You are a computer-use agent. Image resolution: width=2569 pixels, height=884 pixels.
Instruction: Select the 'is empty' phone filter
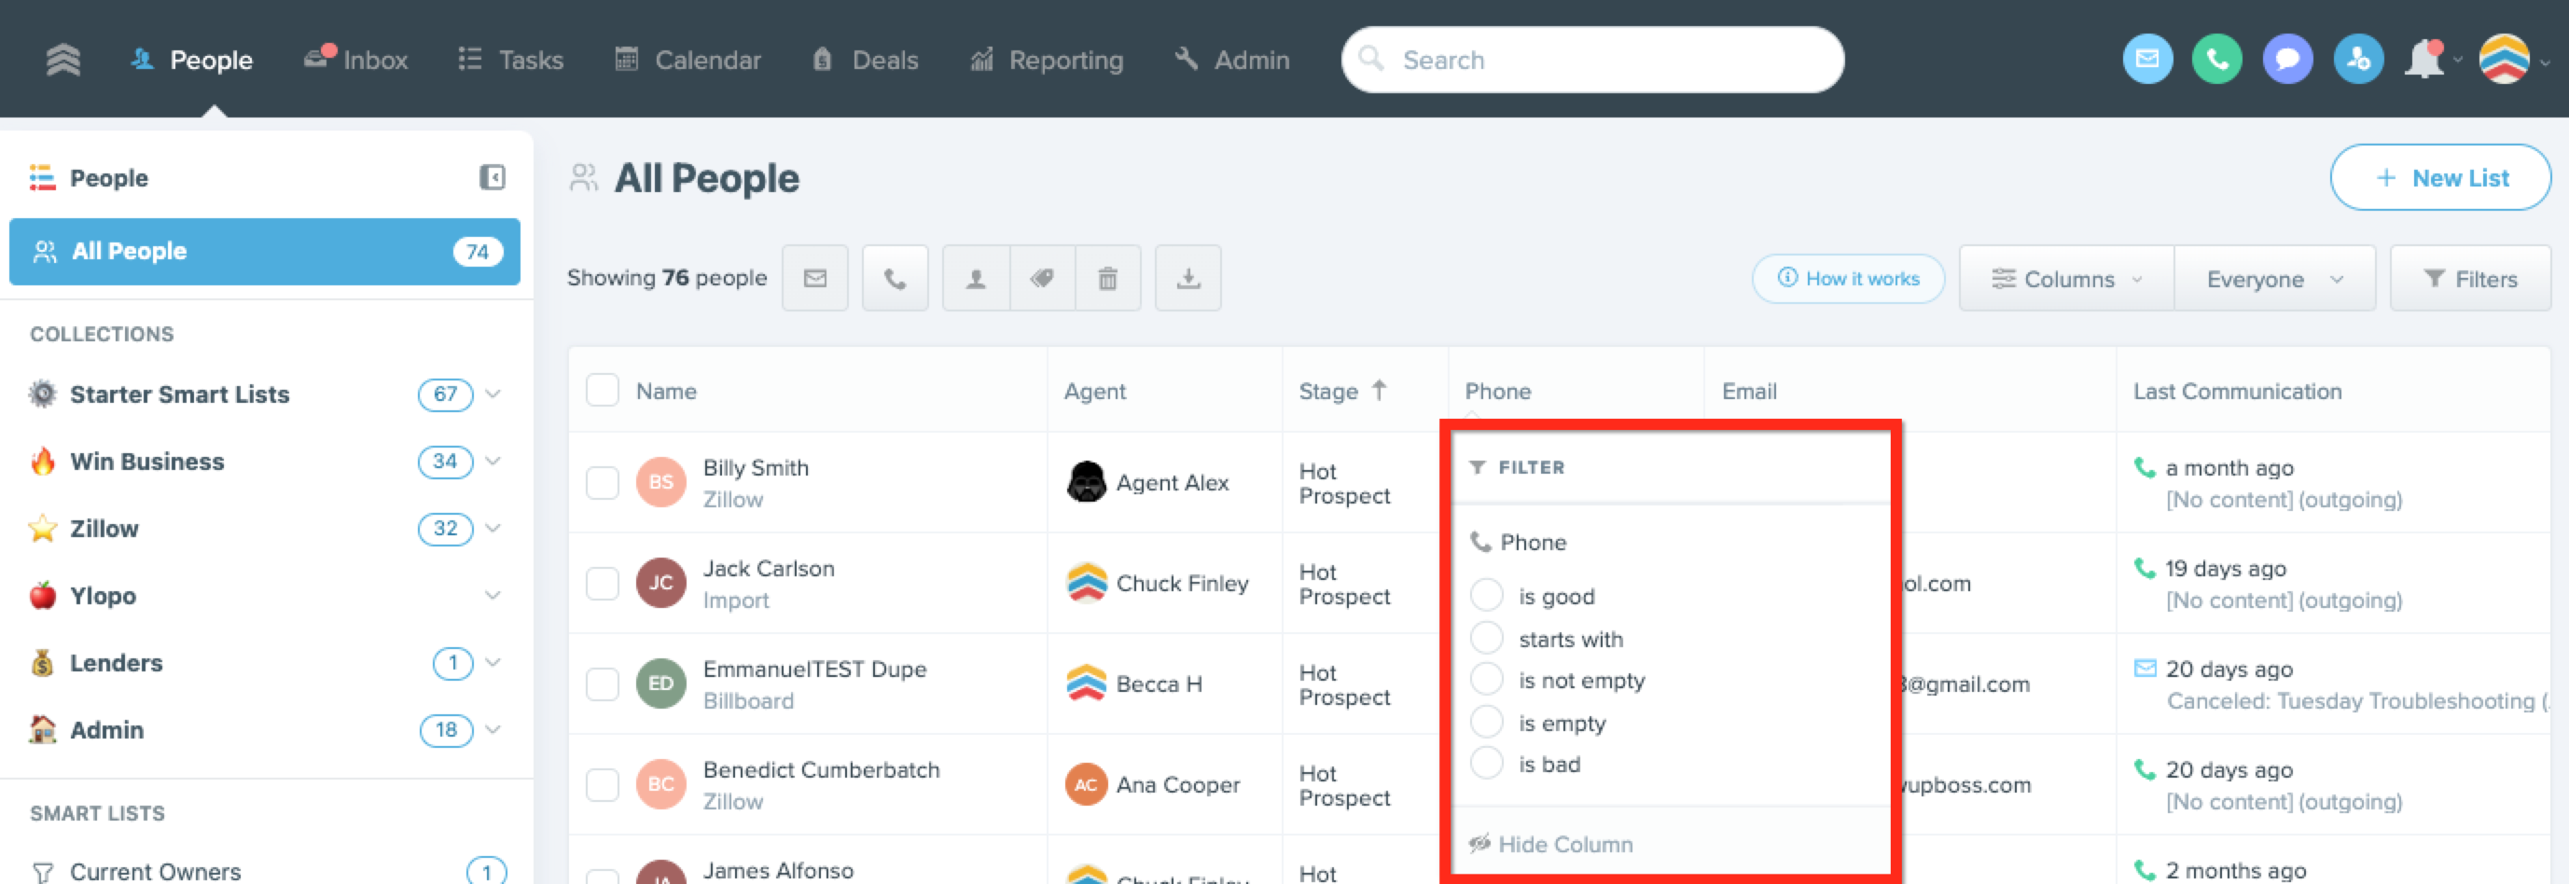[x=1487, y=723]
